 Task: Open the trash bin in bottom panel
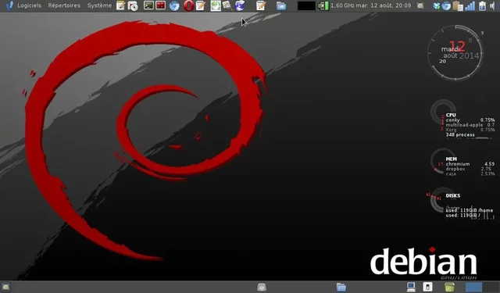pyautogui.click(x=449, y=287)
